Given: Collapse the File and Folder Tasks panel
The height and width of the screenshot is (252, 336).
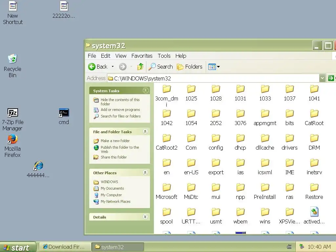Looking at the screenshot, I should [x=145, y=132].
